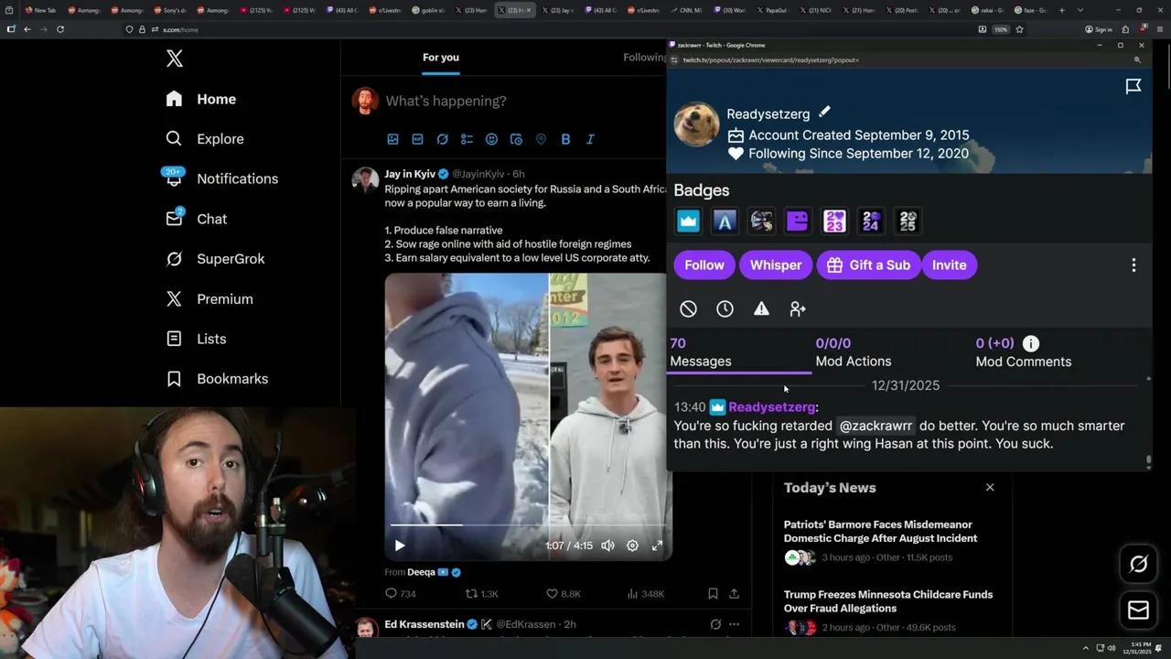Click the crown broadcaster badge
The height and width of the screenshot is (659, 1171).
point(688,221)
